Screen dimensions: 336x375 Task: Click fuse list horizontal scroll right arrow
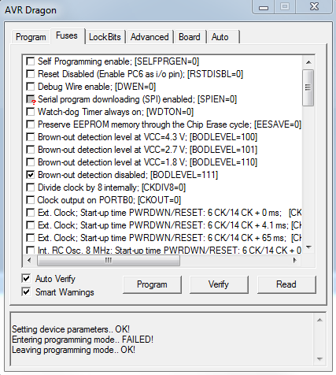click(295, 261)
